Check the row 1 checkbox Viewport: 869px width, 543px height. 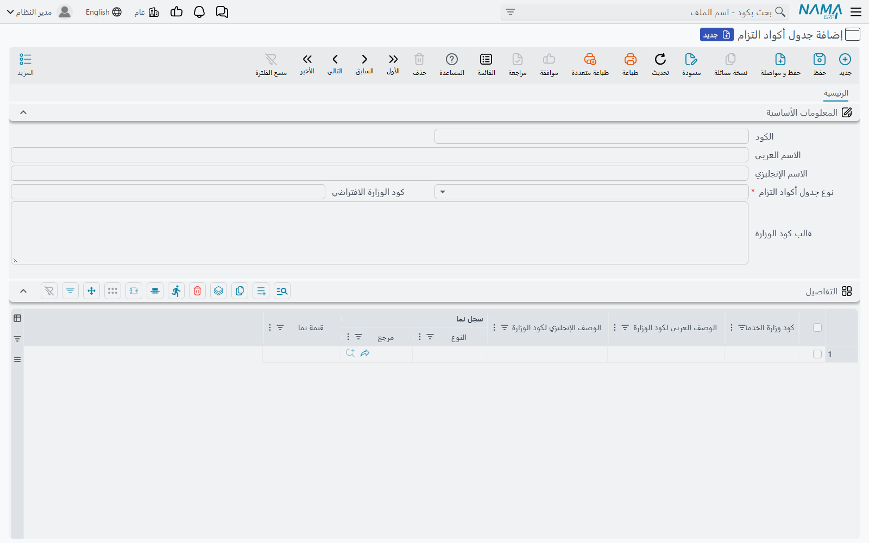(x=817, y=354)
